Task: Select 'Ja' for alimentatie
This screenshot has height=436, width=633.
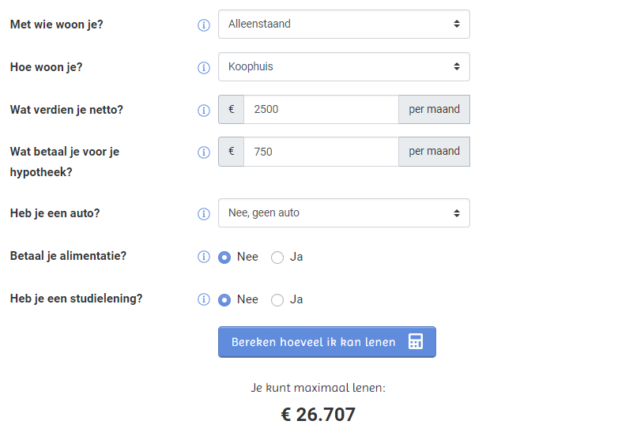Action: (x=277, y=257)
